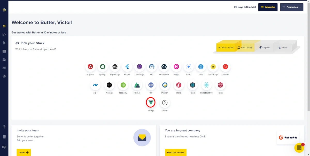
Task: Open the Help question mark in sidebar
Action: click(4, 127)
